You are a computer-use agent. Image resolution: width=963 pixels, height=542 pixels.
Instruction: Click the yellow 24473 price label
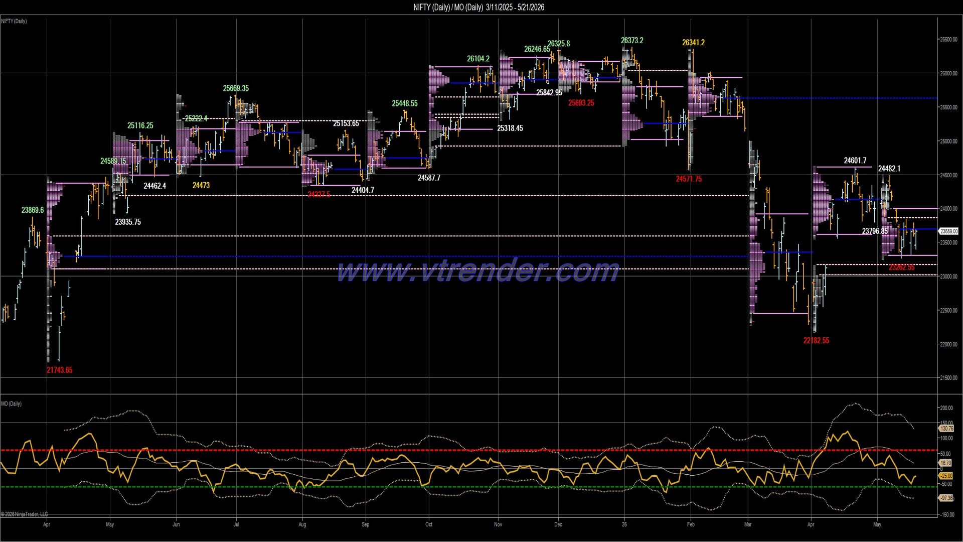tap(201, 185)
